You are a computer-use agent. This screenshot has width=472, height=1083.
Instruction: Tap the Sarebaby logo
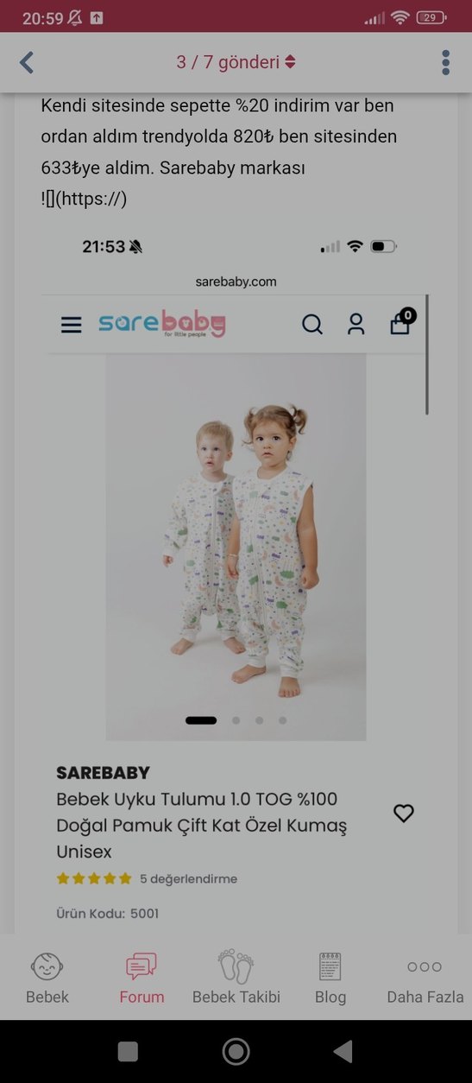tap(162, 324)
